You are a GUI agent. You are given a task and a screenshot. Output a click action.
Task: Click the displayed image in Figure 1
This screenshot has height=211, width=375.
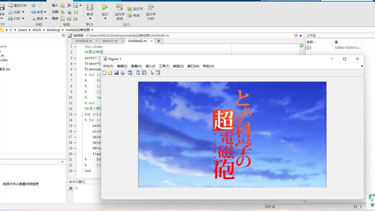click(232, 134)
